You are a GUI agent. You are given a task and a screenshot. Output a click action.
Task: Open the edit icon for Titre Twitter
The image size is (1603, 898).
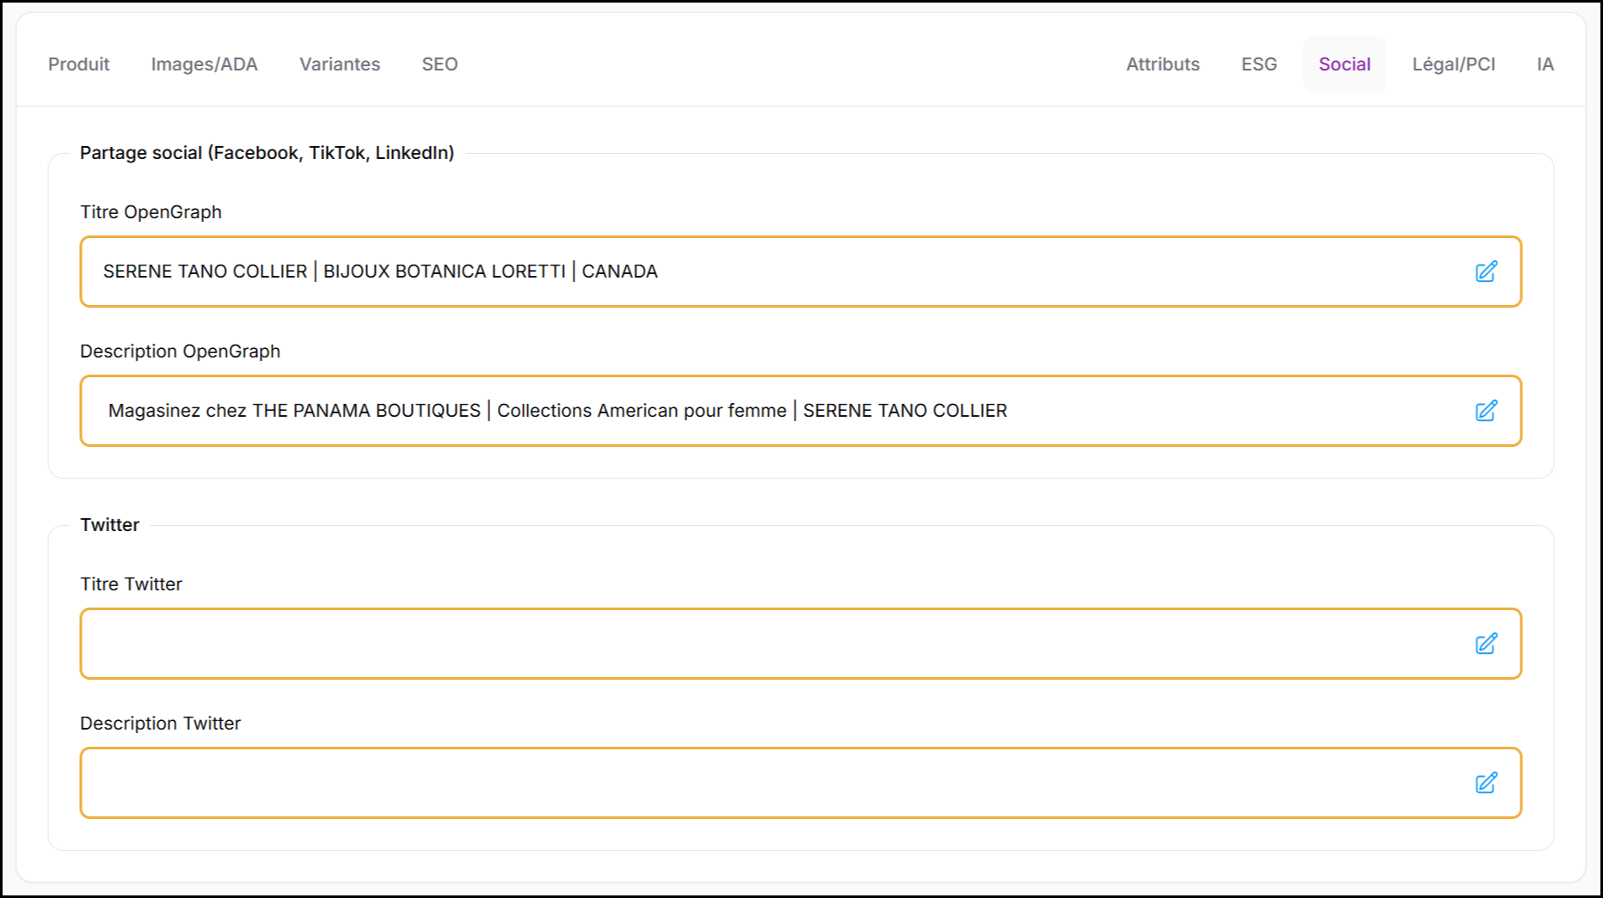pos(1486,644)
